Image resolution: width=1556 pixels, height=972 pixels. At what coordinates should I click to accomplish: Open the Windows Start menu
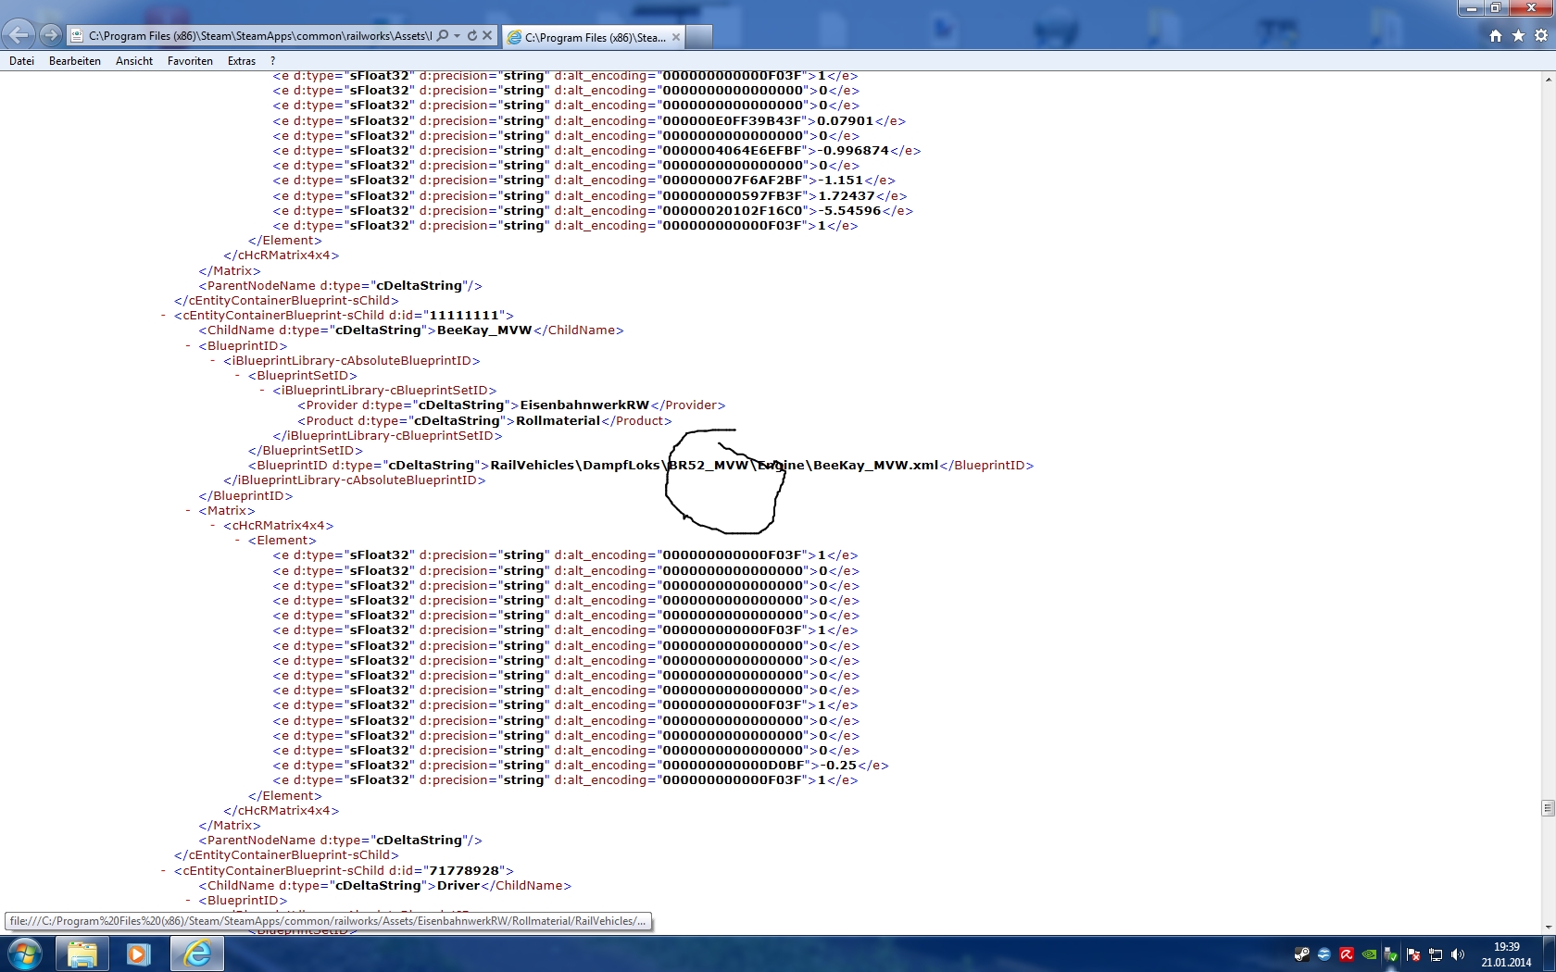[x=24, y=953]
